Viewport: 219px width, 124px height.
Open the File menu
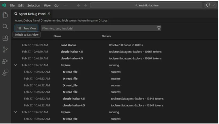[12, 5]
